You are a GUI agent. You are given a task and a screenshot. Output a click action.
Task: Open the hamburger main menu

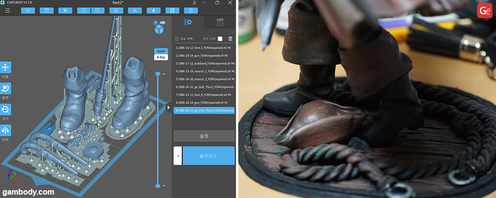coord(7,10)
